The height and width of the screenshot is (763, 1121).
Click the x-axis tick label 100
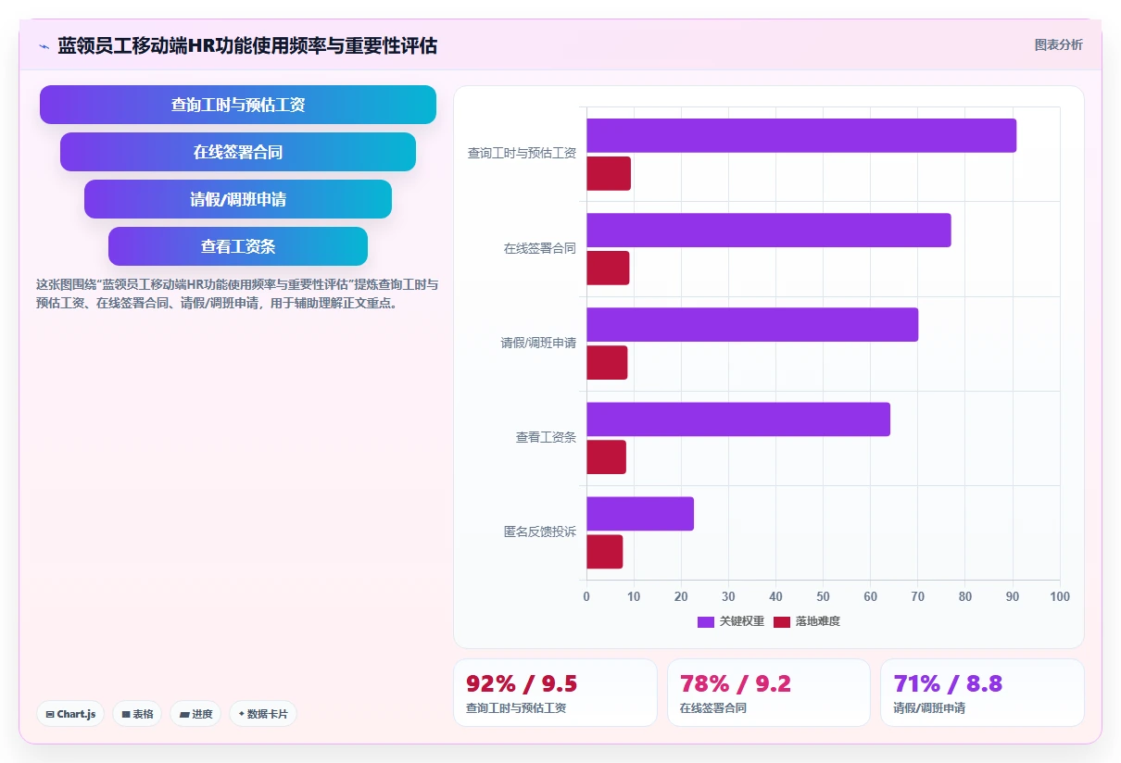[1060, 596]
